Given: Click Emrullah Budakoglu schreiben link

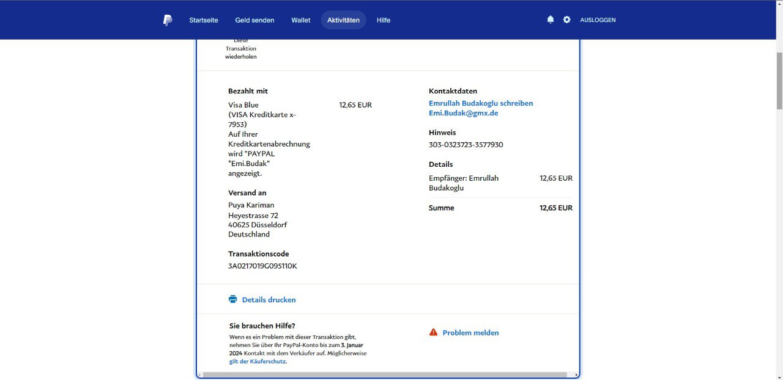Looking at the screenshot, I should pyautogui.click(x=481, y=103).
